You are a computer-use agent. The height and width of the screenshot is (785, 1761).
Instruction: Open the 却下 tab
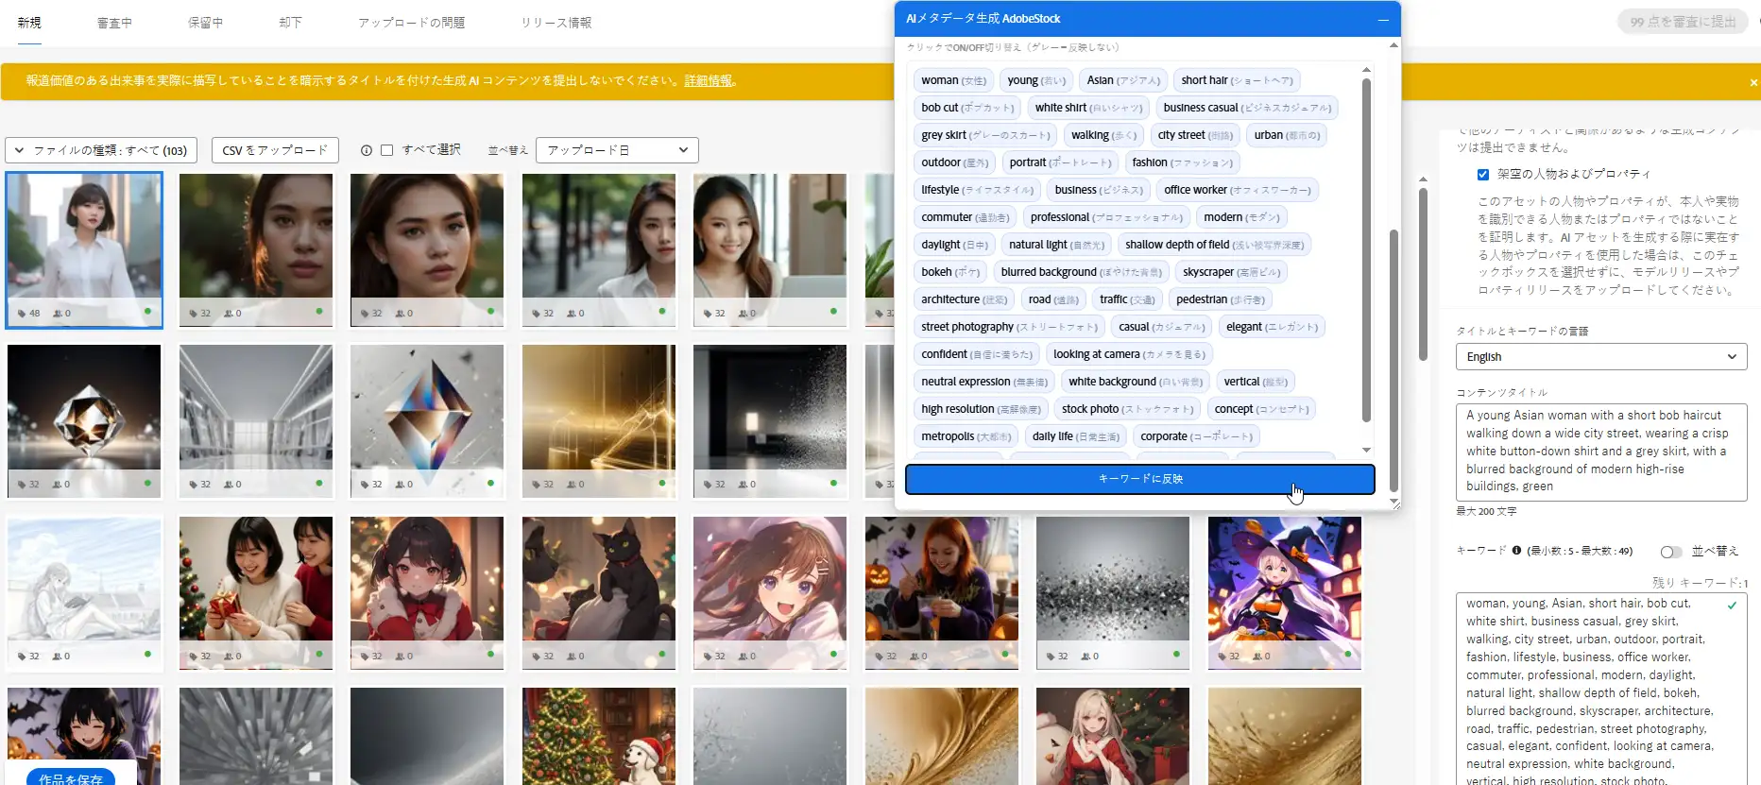[290, 23]
